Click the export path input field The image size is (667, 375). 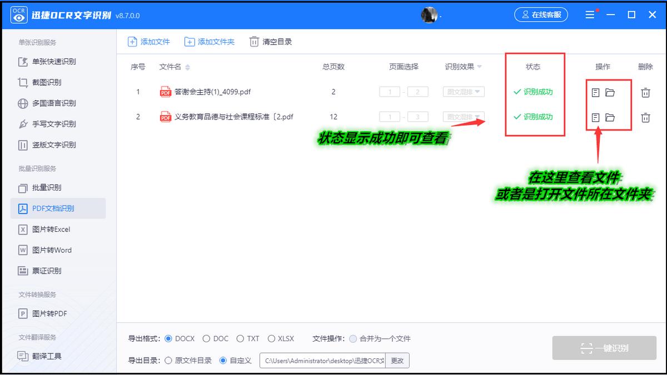point(324,360)
